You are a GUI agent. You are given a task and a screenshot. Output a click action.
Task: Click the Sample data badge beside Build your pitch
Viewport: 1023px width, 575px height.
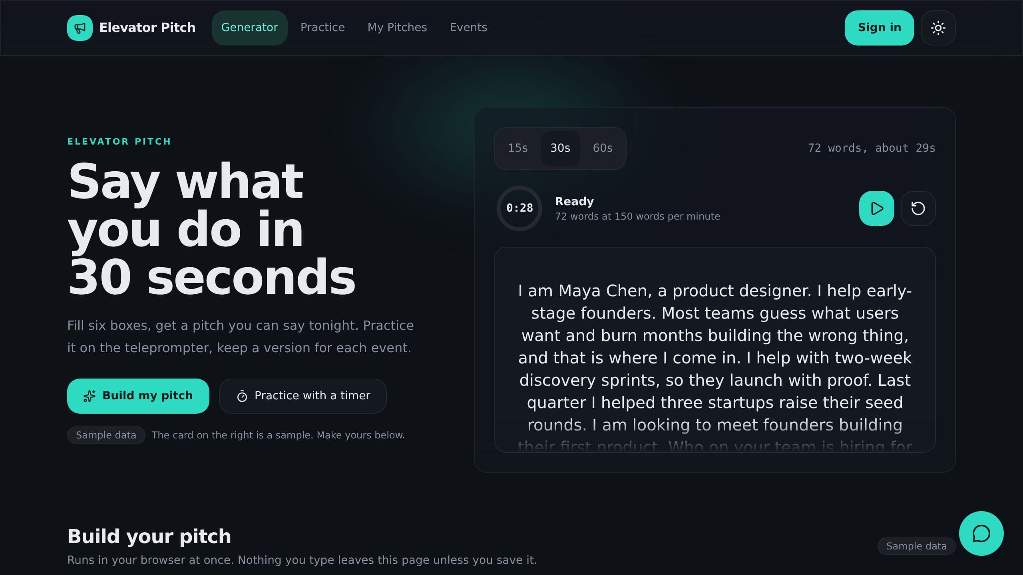[916, 546]
